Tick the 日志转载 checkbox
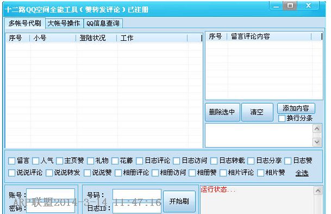 [x=214, y=161]
